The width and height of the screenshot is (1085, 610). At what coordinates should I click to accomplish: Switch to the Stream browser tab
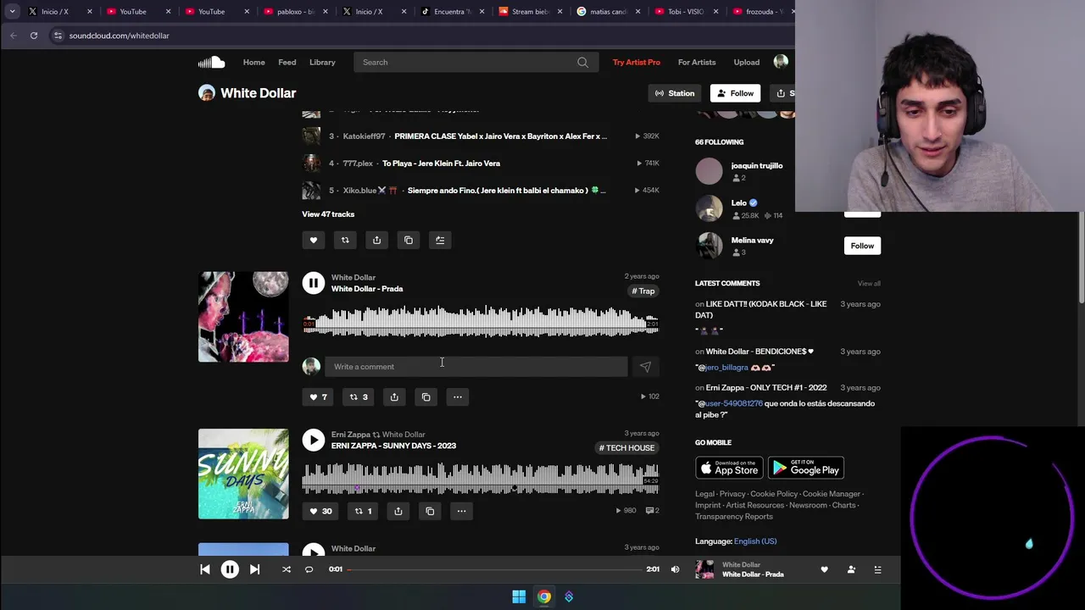pyautogui.click(x=530, y=11)
